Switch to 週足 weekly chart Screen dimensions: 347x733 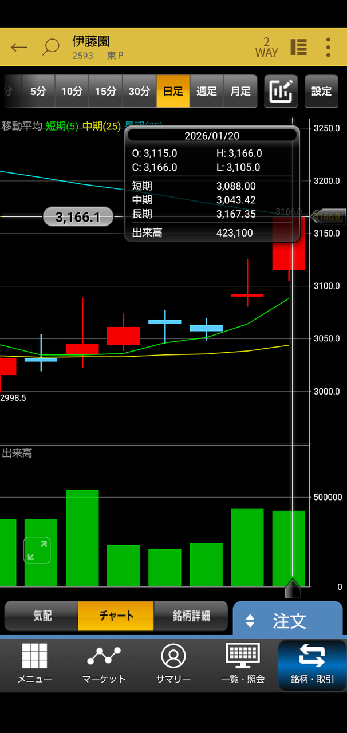coord(207,91)
